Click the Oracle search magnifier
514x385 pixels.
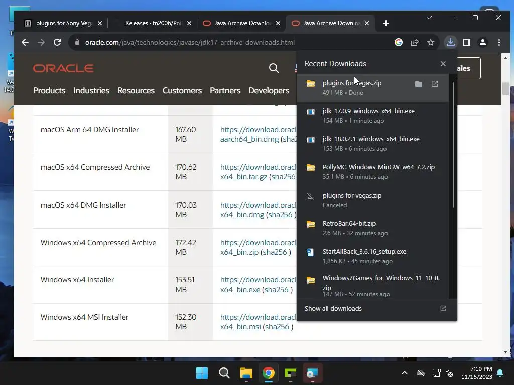pos(274,68)
